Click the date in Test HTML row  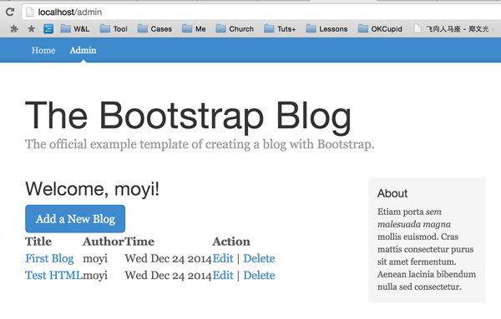[168, 276]
